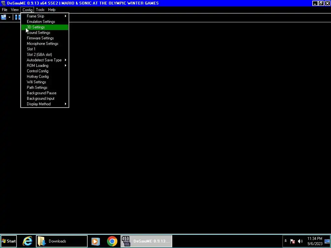Screen dimensions: 331x248
Task: Open Microphone Settings
Action: [45, 44]
